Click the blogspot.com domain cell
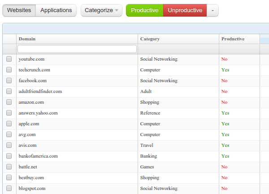Image resolution: width=269 pixels, height=194 pixels. point(77,189)
